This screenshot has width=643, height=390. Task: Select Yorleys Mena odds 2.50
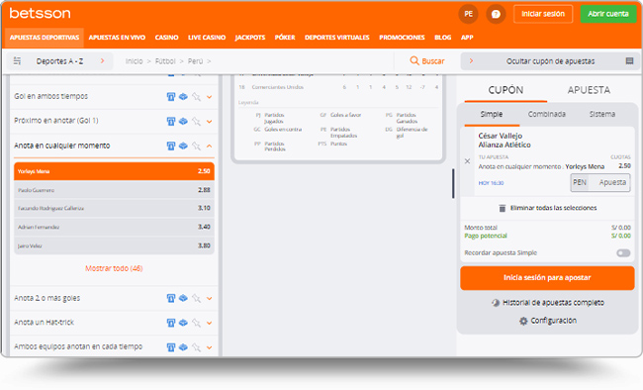point(114,171)
